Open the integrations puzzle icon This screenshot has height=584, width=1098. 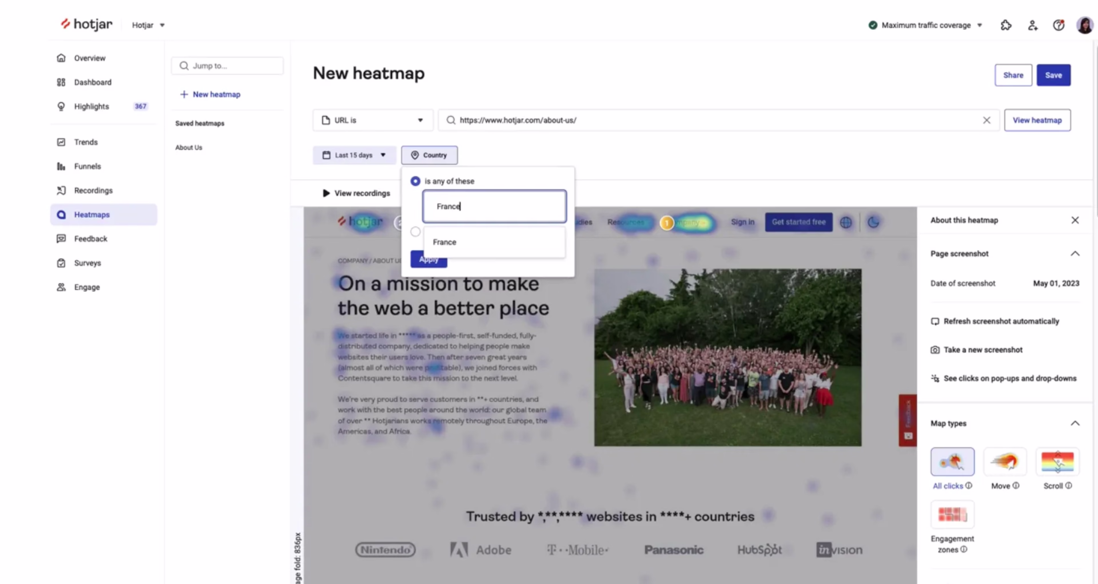pos(1006,25)
